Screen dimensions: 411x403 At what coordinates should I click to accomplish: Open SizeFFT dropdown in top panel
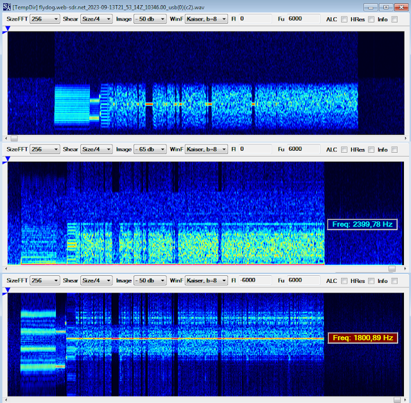click(45, 19)
